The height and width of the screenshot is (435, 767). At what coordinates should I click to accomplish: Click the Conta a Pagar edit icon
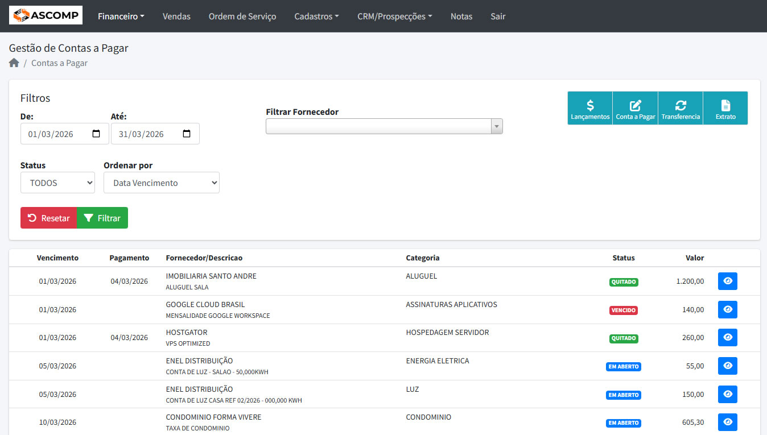[635, 107]
